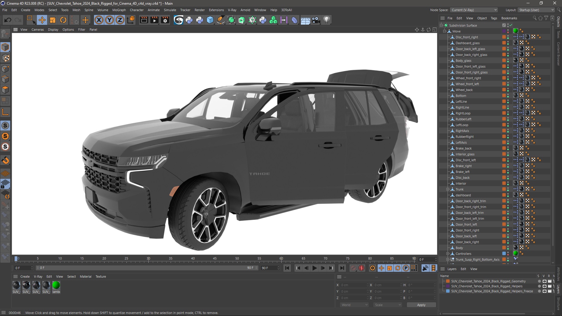Open Object Manager Tags menu

click(494, 18)
